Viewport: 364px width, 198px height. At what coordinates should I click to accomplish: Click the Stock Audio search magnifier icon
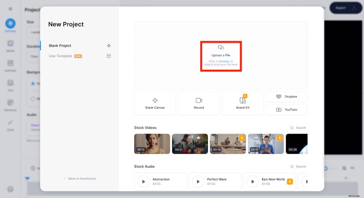tap(292, 167)
